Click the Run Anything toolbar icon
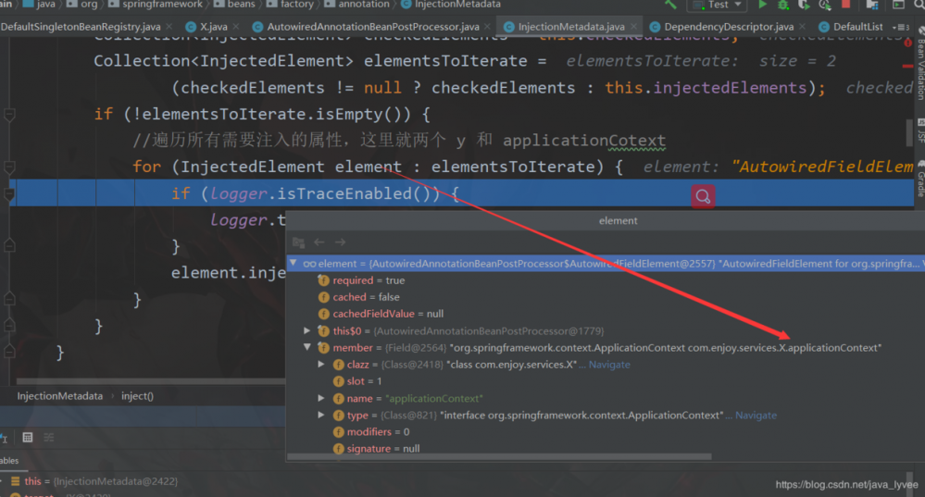 898,5
